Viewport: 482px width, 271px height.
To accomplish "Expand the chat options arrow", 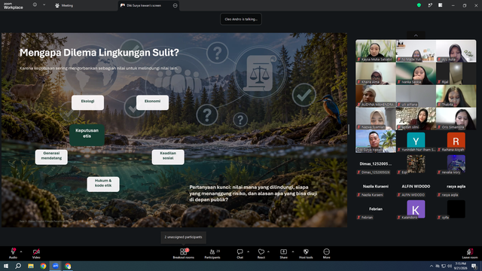I will (x=248, y=251).
